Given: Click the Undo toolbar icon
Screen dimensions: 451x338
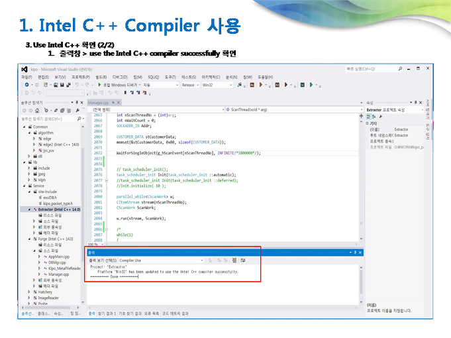Looking at the screenshot, I should [x=77, y=85].
